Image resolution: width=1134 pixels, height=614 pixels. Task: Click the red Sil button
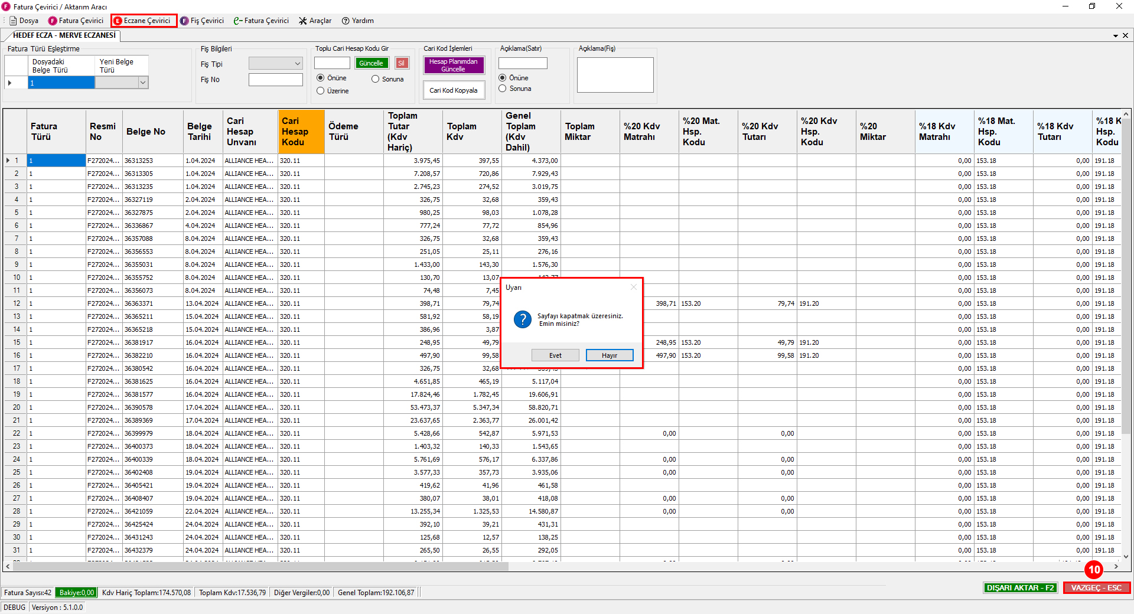click(x=402, y=63)
